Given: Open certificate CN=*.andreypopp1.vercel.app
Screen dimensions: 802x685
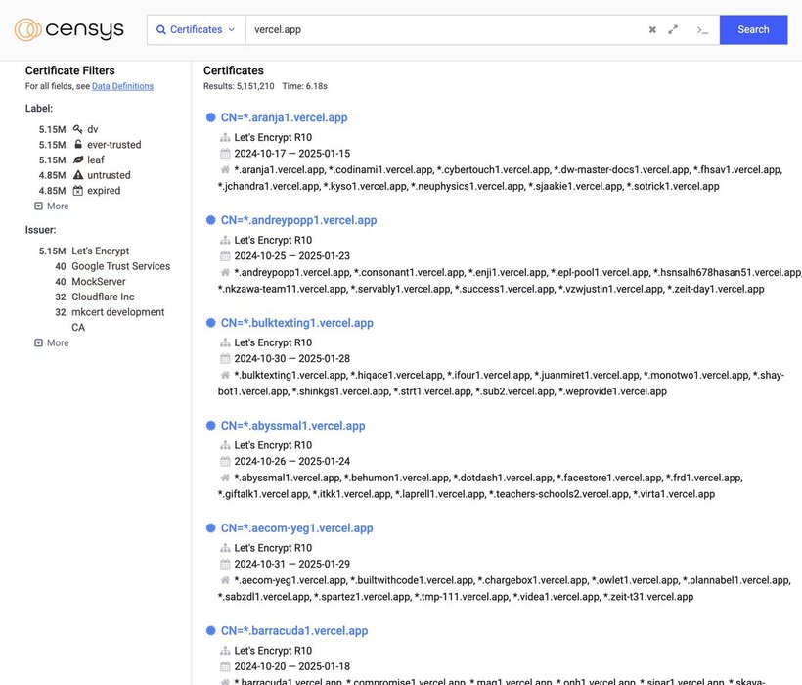Looking at the screenshot, I should coord(298,220).
